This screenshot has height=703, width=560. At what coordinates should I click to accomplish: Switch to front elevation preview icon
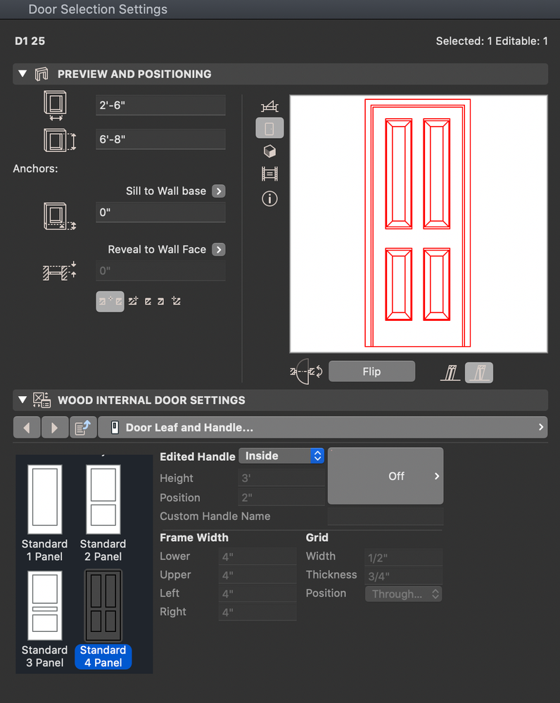coord(269,128)
